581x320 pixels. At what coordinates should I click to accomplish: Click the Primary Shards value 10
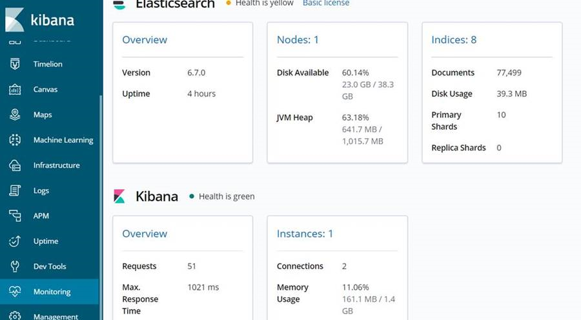(501, 115)
